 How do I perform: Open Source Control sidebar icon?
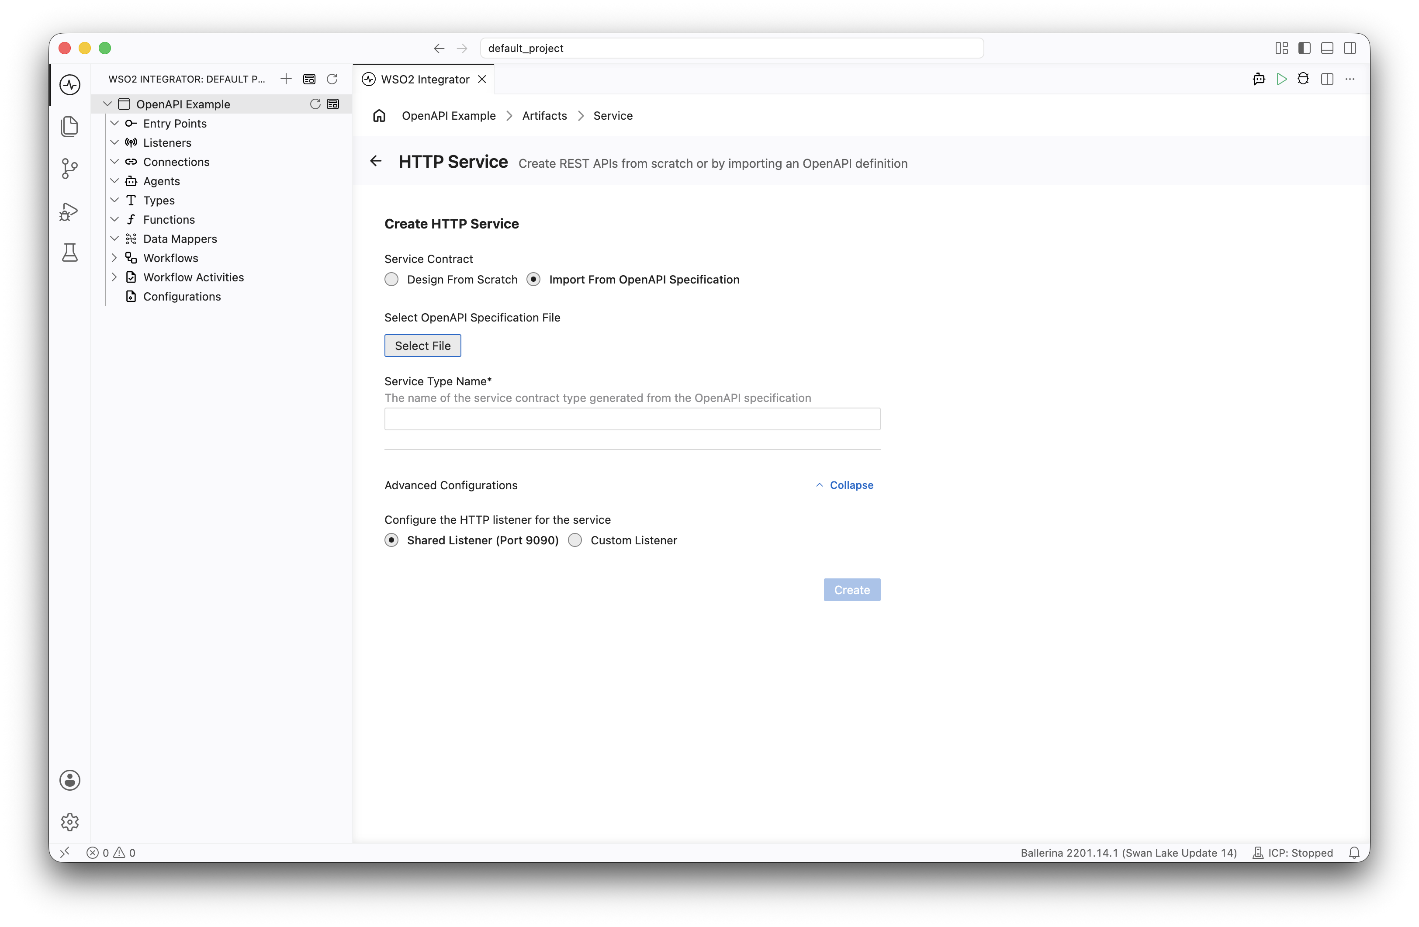click(70, 169)
